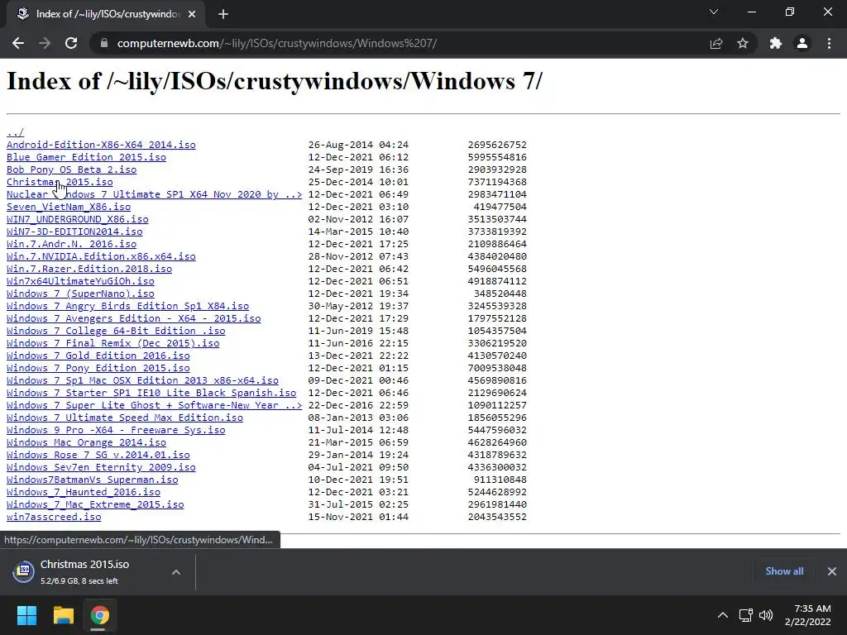Open the tab search chevron in title bar

714,12
